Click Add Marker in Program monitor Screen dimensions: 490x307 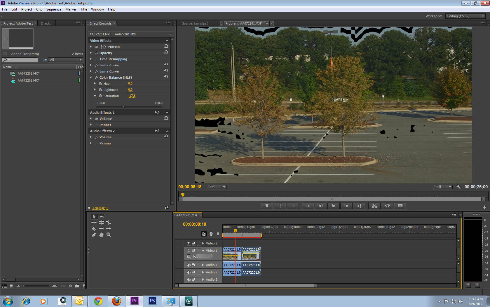click(x=267, y=206)
